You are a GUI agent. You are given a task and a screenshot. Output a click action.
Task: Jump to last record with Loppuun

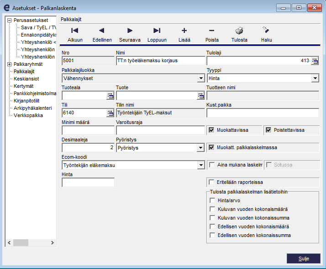pyautogui.click(x=157, y=35)
